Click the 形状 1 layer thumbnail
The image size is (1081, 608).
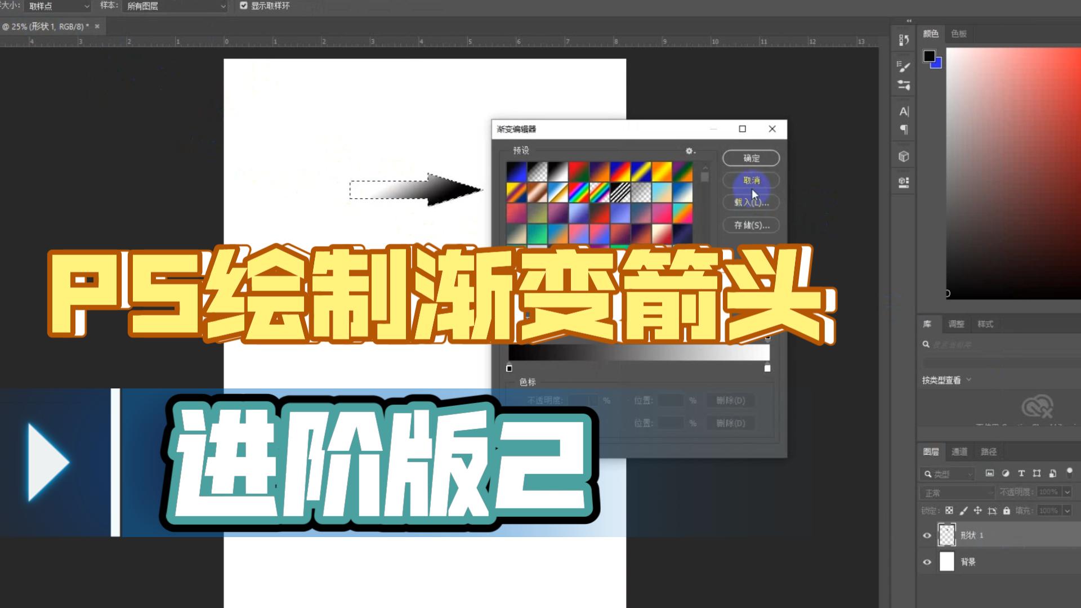coord(947,535)
